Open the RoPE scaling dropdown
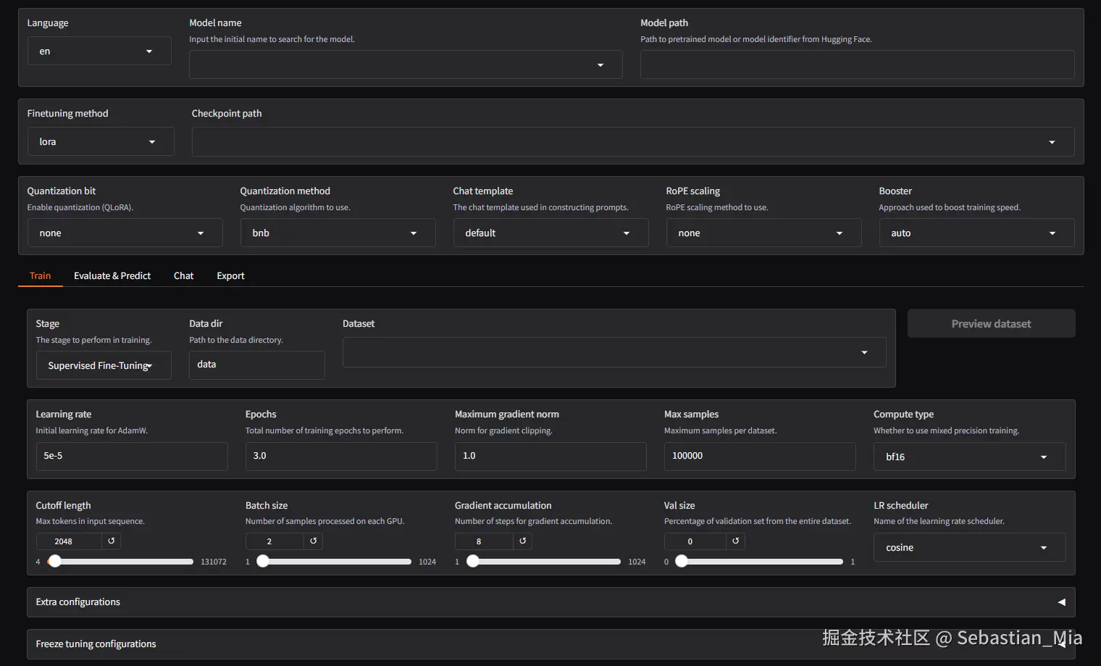1101x666 pixels. click(763, 233)
